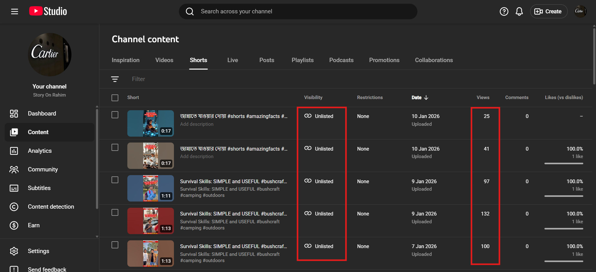Screen dimensions: 596x272
Task: Open the notifications bell
Action: (x=519, y=11)
